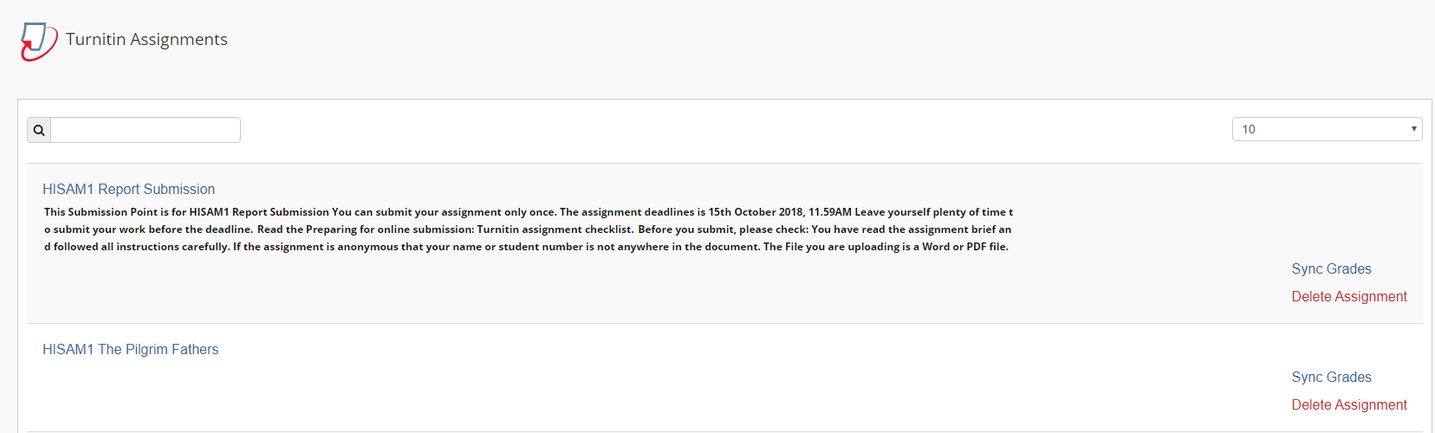Focus the assignment search text box
The image size is (1435, 433).
(x=146, y=130)
